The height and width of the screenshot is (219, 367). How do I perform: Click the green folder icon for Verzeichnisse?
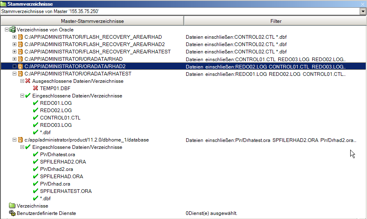coord(12,206)
